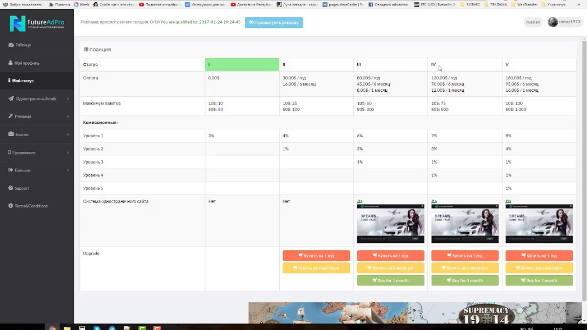
Task: Expand Бизнес sidebar menu
Action: pyautogui.click(x=37, y=134)
